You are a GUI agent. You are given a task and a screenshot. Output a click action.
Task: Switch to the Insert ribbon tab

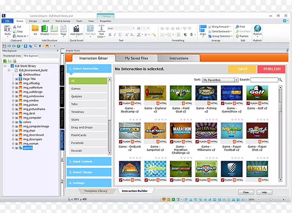click(46, 21)
